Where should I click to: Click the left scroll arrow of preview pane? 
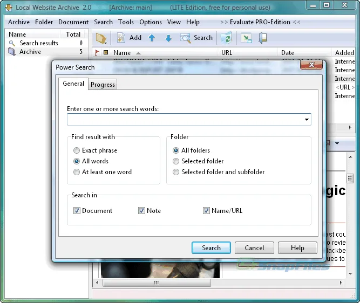pyautogui.click(x=97, y=283)
